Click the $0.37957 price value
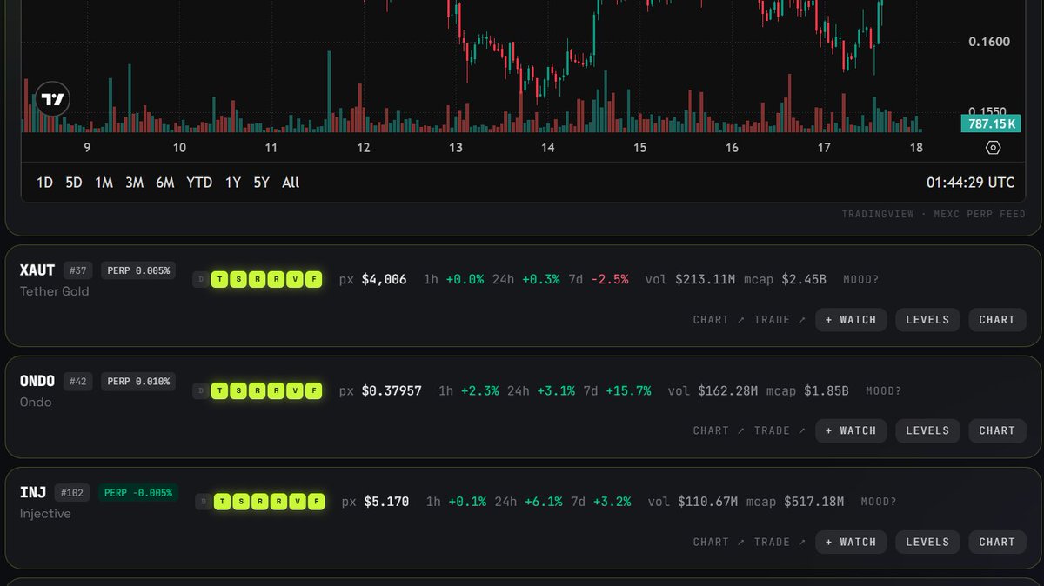1044x586 pixels. (x=391, y=390)
